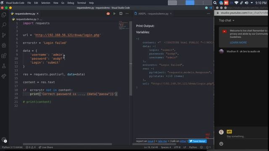Expand the system tray arrow
Viewport: 269px width, 151px height.
(x=252, y=3)
